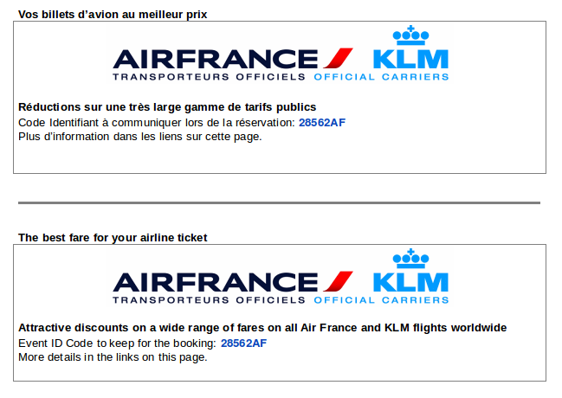Click 'The best fare for your airline ticket' heading
The width and height of the screenshot is (562, 398).
click(x=113, y=238)
